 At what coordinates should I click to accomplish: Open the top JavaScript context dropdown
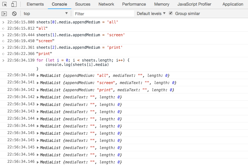(x=46, y=14)
